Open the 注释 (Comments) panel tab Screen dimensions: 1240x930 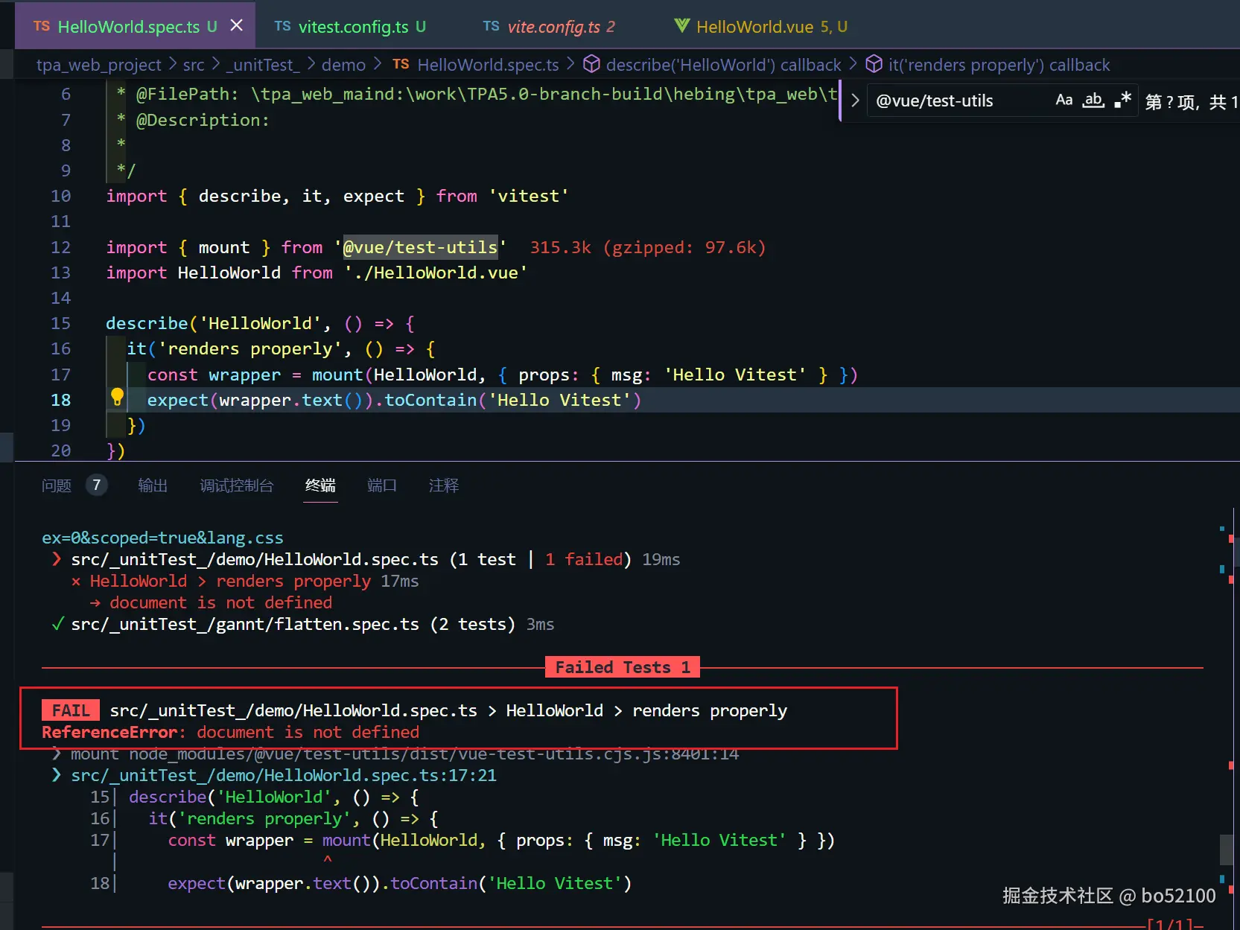(x=444, y=485)
